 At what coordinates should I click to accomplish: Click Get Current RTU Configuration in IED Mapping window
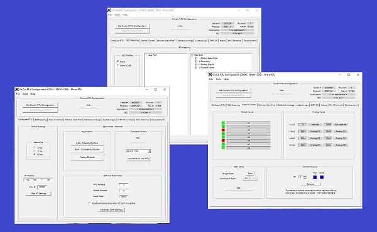(132, 26)
